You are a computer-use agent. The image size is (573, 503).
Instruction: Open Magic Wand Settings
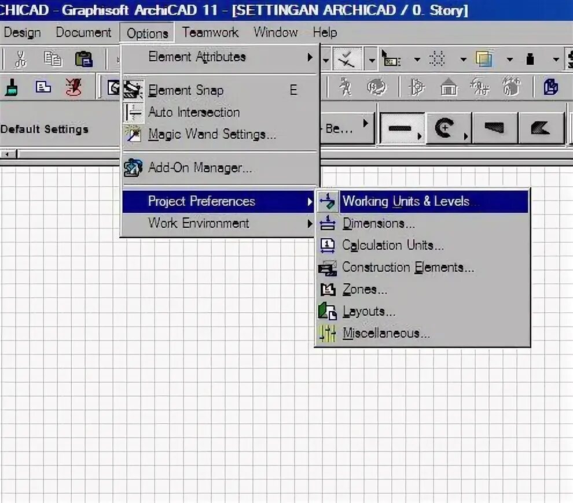point(219,134)
